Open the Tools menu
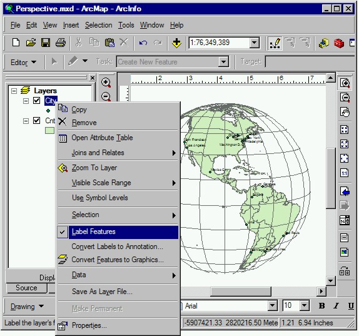This screenshot has height=336, width=359. 126,25
